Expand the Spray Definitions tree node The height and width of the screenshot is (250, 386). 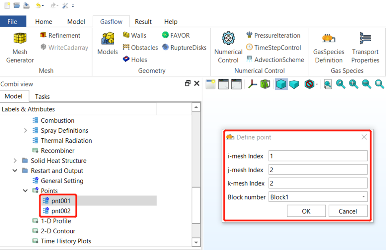coord(25,130)
